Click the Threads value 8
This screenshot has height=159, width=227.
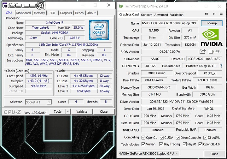click(x=106, y=102)
